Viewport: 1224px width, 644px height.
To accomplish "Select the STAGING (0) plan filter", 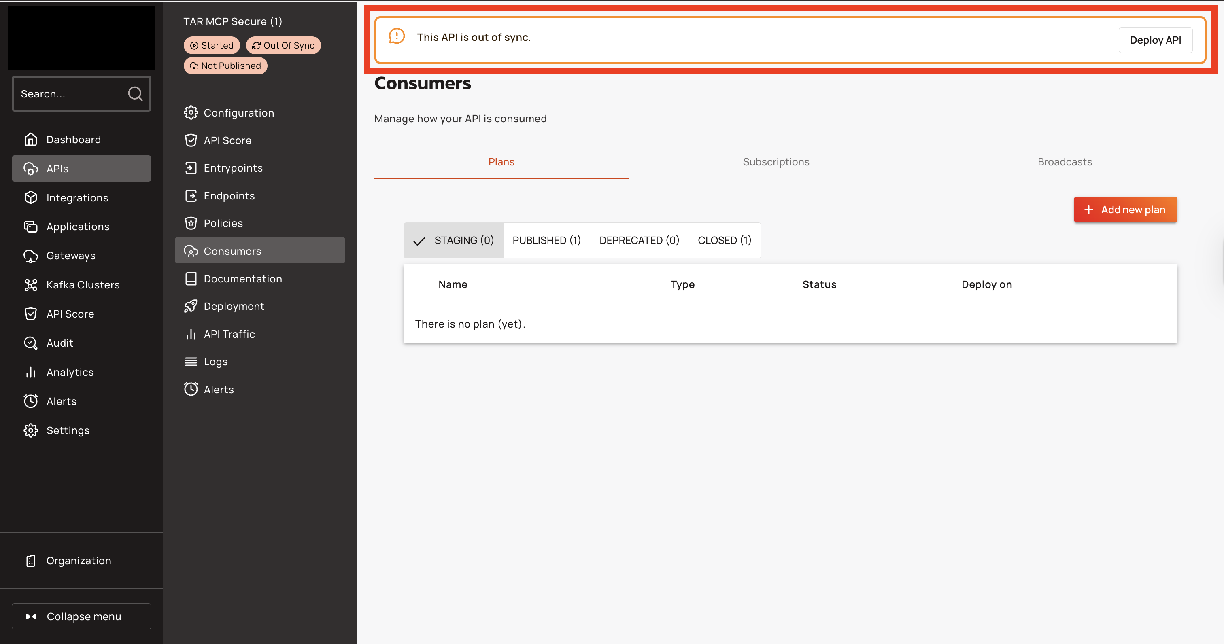I will (454, 240).
